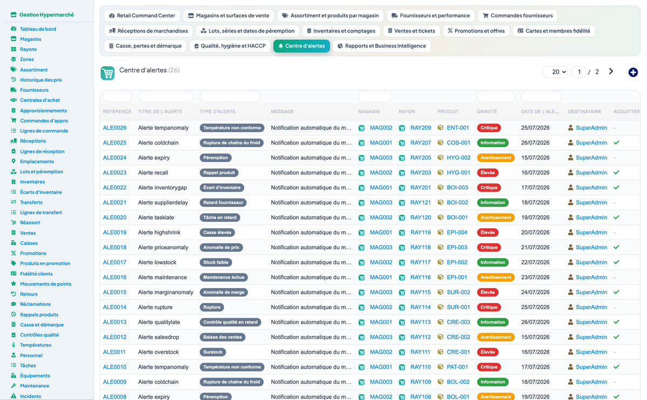Open product BOI-003 link
Image resolution: width=647 pixels, height=400 pixels.
pyautogui.click(x=457, y=188)
